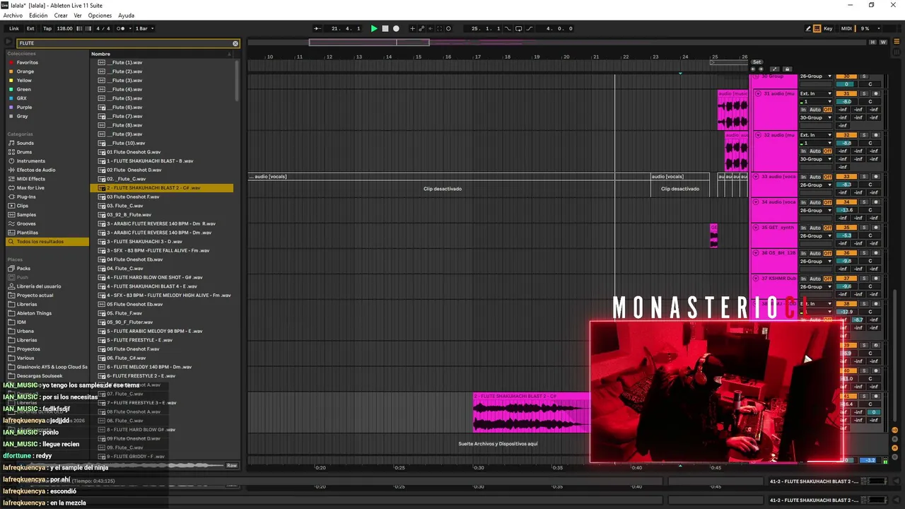Image resolution: width=905 pixels, height=509 pixels.
Task: Click the Set locator button
Action: (x=757, y=62)
